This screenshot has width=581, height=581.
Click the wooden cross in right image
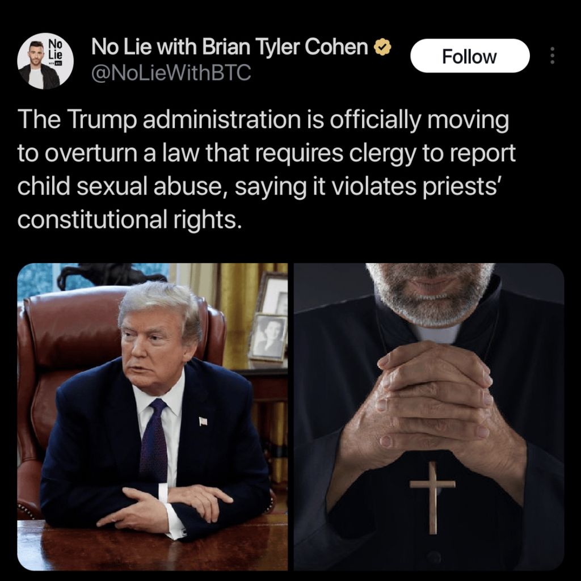432,497
